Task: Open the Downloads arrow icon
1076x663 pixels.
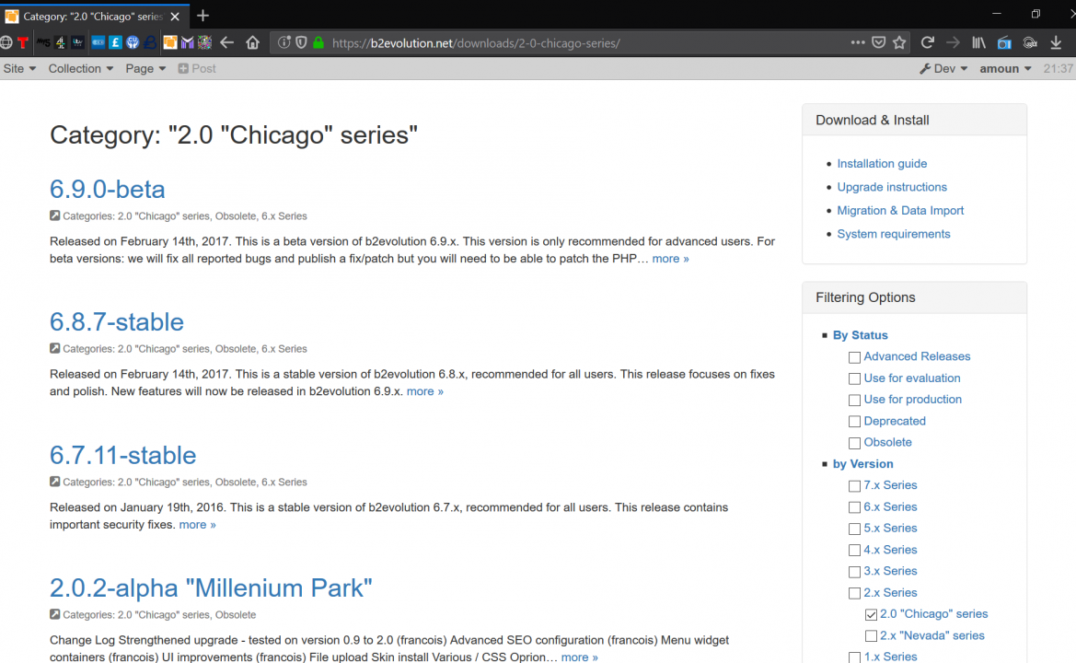Action: pos(1056,42)
